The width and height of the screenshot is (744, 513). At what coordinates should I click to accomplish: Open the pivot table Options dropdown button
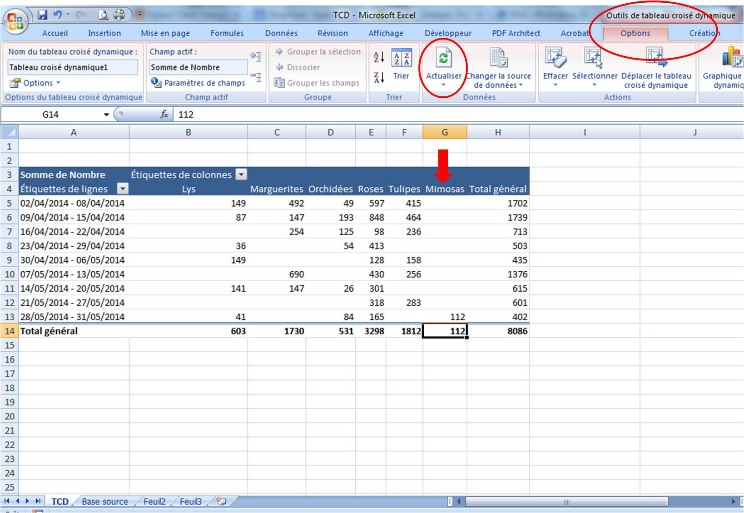35,83
